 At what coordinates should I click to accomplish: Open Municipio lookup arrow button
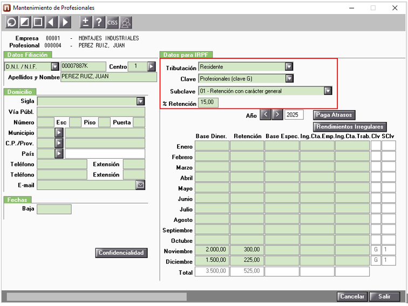tap(59, 133)
